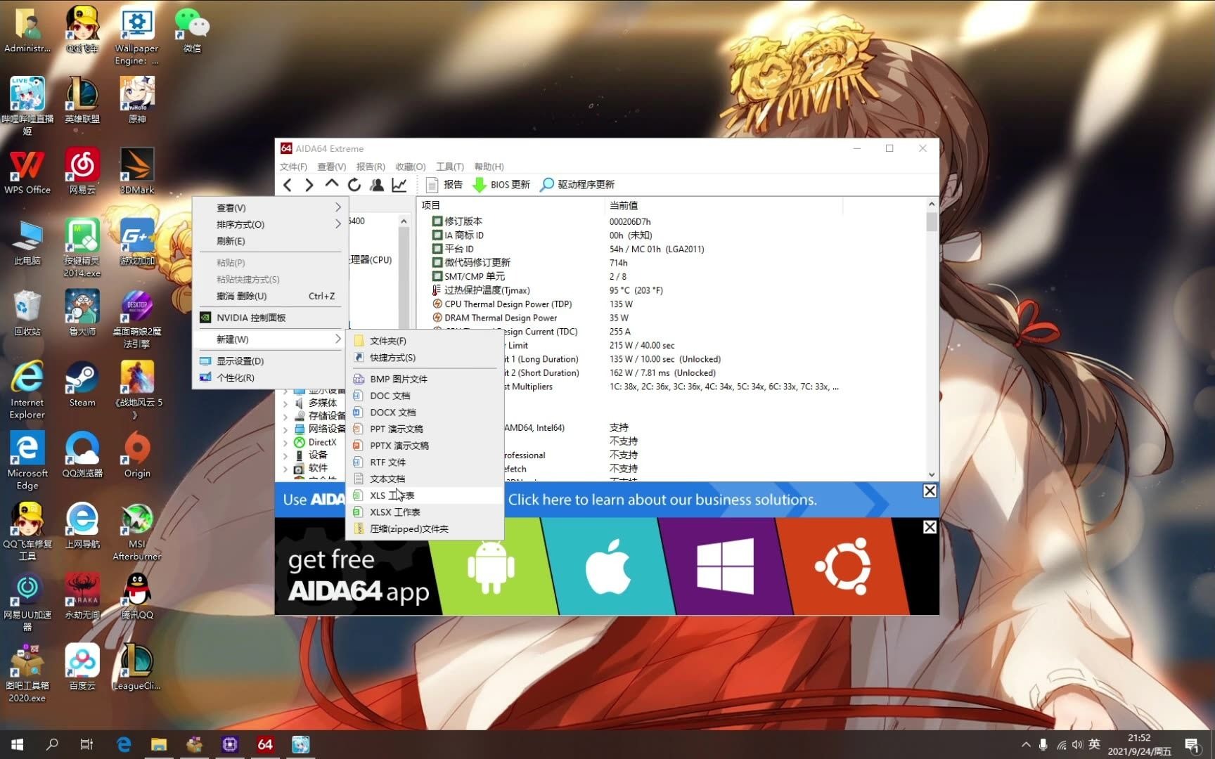Expand 查看(V) context menu entry
Image resolution: width=1215 pixels, height=759 pixels.
click(270, 208)
